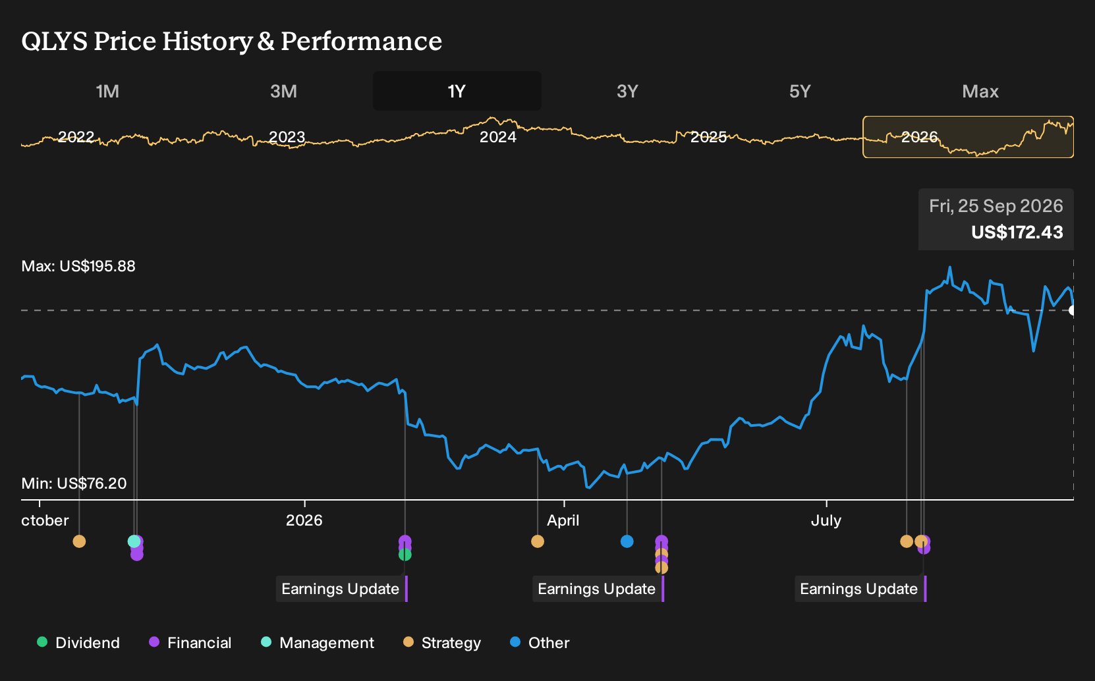Open the Earnings Update label after July
The width and height of the screenshot is (1095, 681).
pyautogui.click(x=860, y=589)
